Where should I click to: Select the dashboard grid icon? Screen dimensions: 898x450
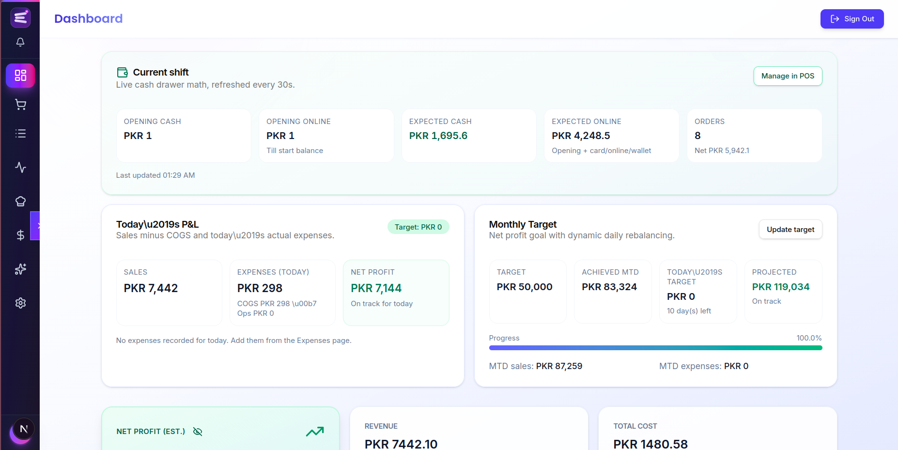pos(20,76)
